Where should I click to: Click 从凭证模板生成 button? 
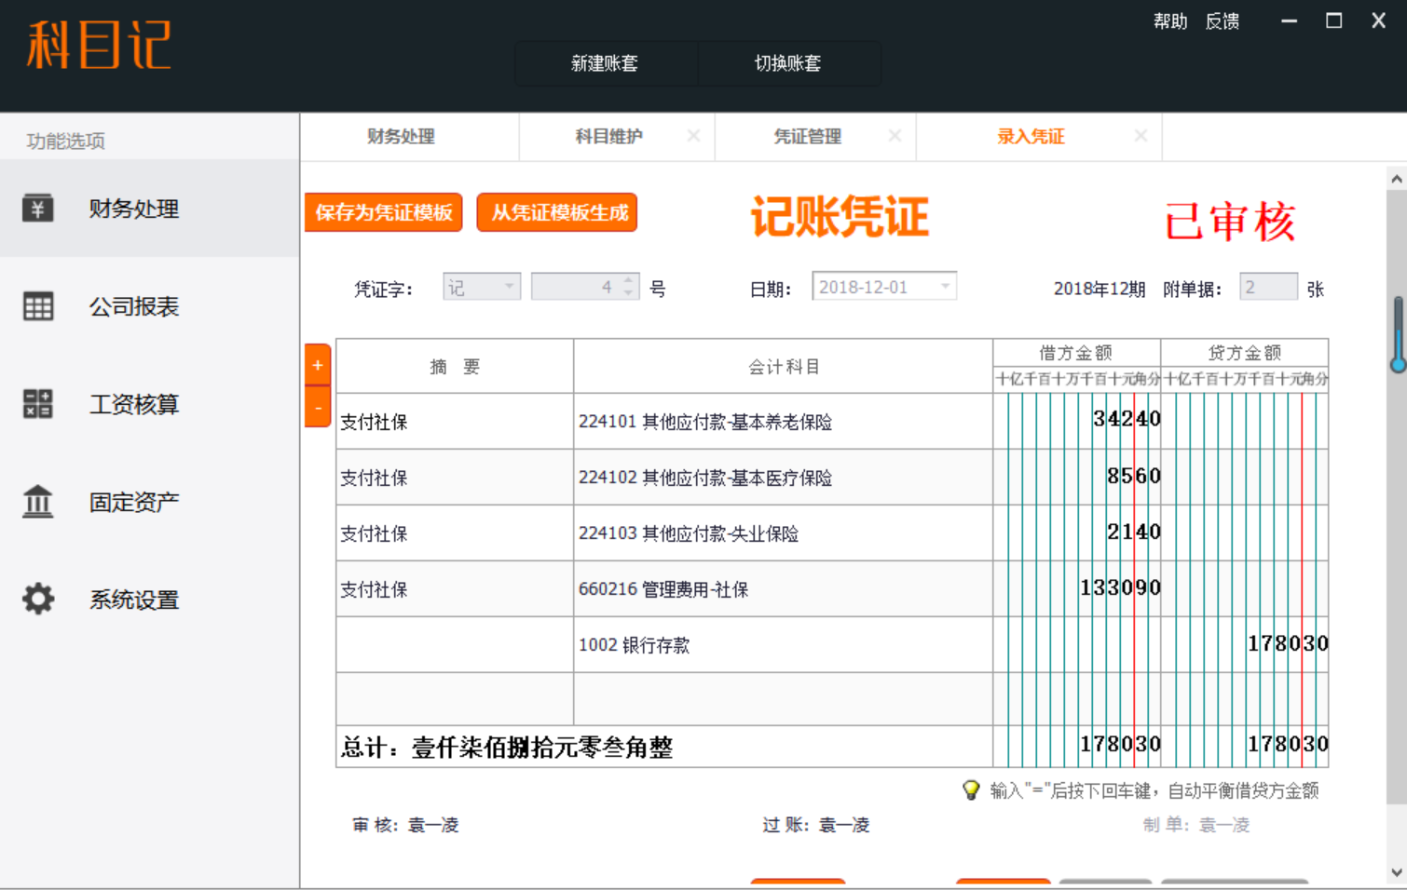click(x=558, y=212)
